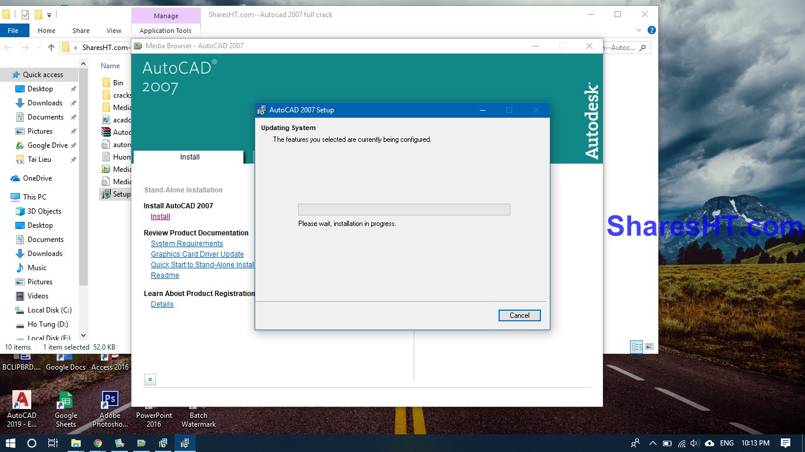The width and height of the screenshot is (805, 452).
Task: Switch to Large icons view layout icon
Action: tap(649, 347)
